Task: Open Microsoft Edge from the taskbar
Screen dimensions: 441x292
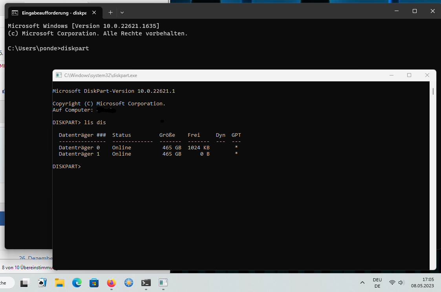Action: [77, 283]
